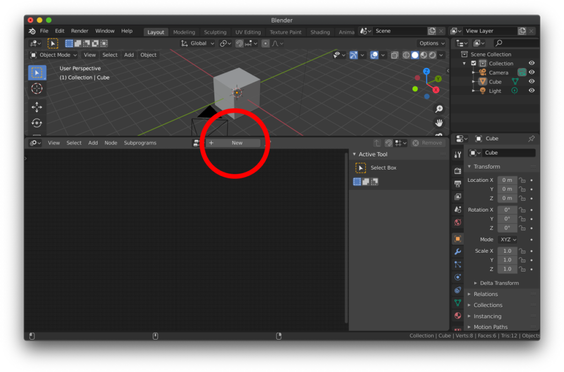Click the Scene name field in the top bar
The height and width of the screenshot is (372, 564).
400,31
